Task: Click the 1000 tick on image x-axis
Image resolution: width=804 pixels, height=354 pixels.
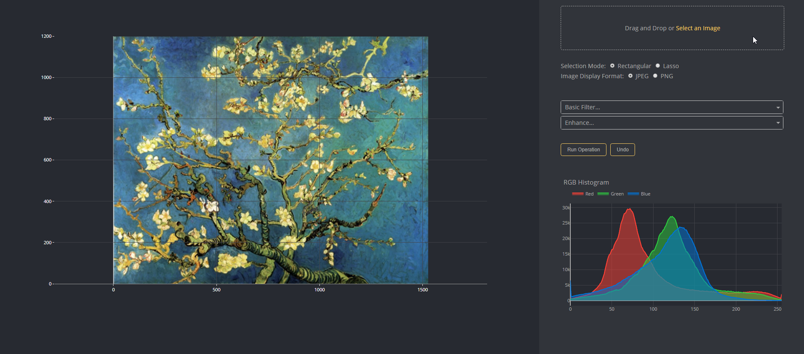Action: click(319, 290)
